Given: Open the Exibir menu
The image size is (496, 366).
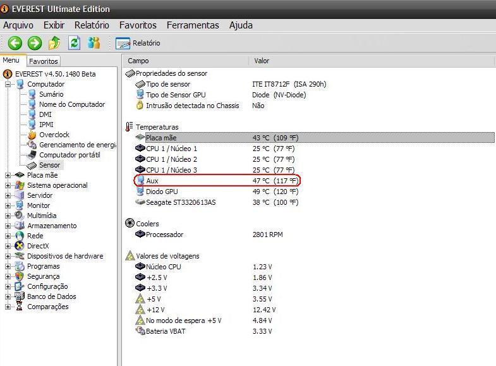Looking at the screenshot, I should [54, 25].
